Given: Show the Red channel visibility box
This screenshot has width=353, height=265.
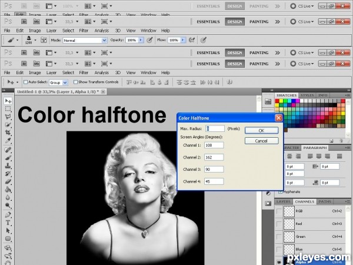Looking at the screenshot, I should point(279,224).
